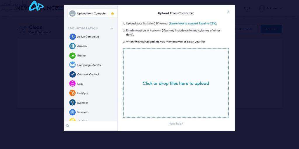Open the Upload from Computer label
Image resolution: width=299 pixels, height=149 pixels.
coord(92,13)
